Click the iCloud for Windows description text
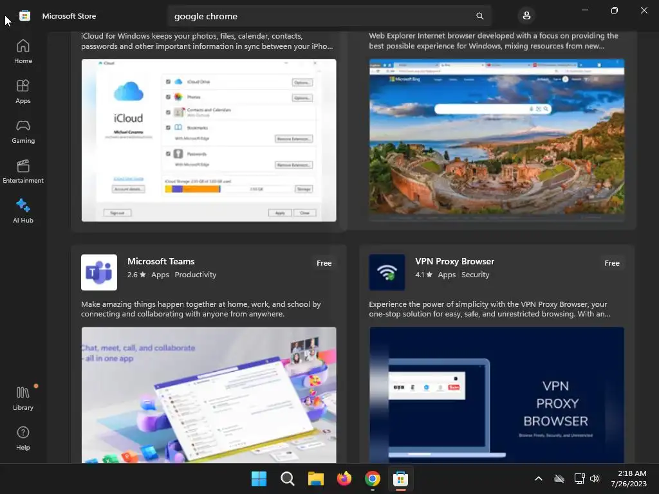The width and height of the screenshot is (659, 494). [x=207, y=41]
